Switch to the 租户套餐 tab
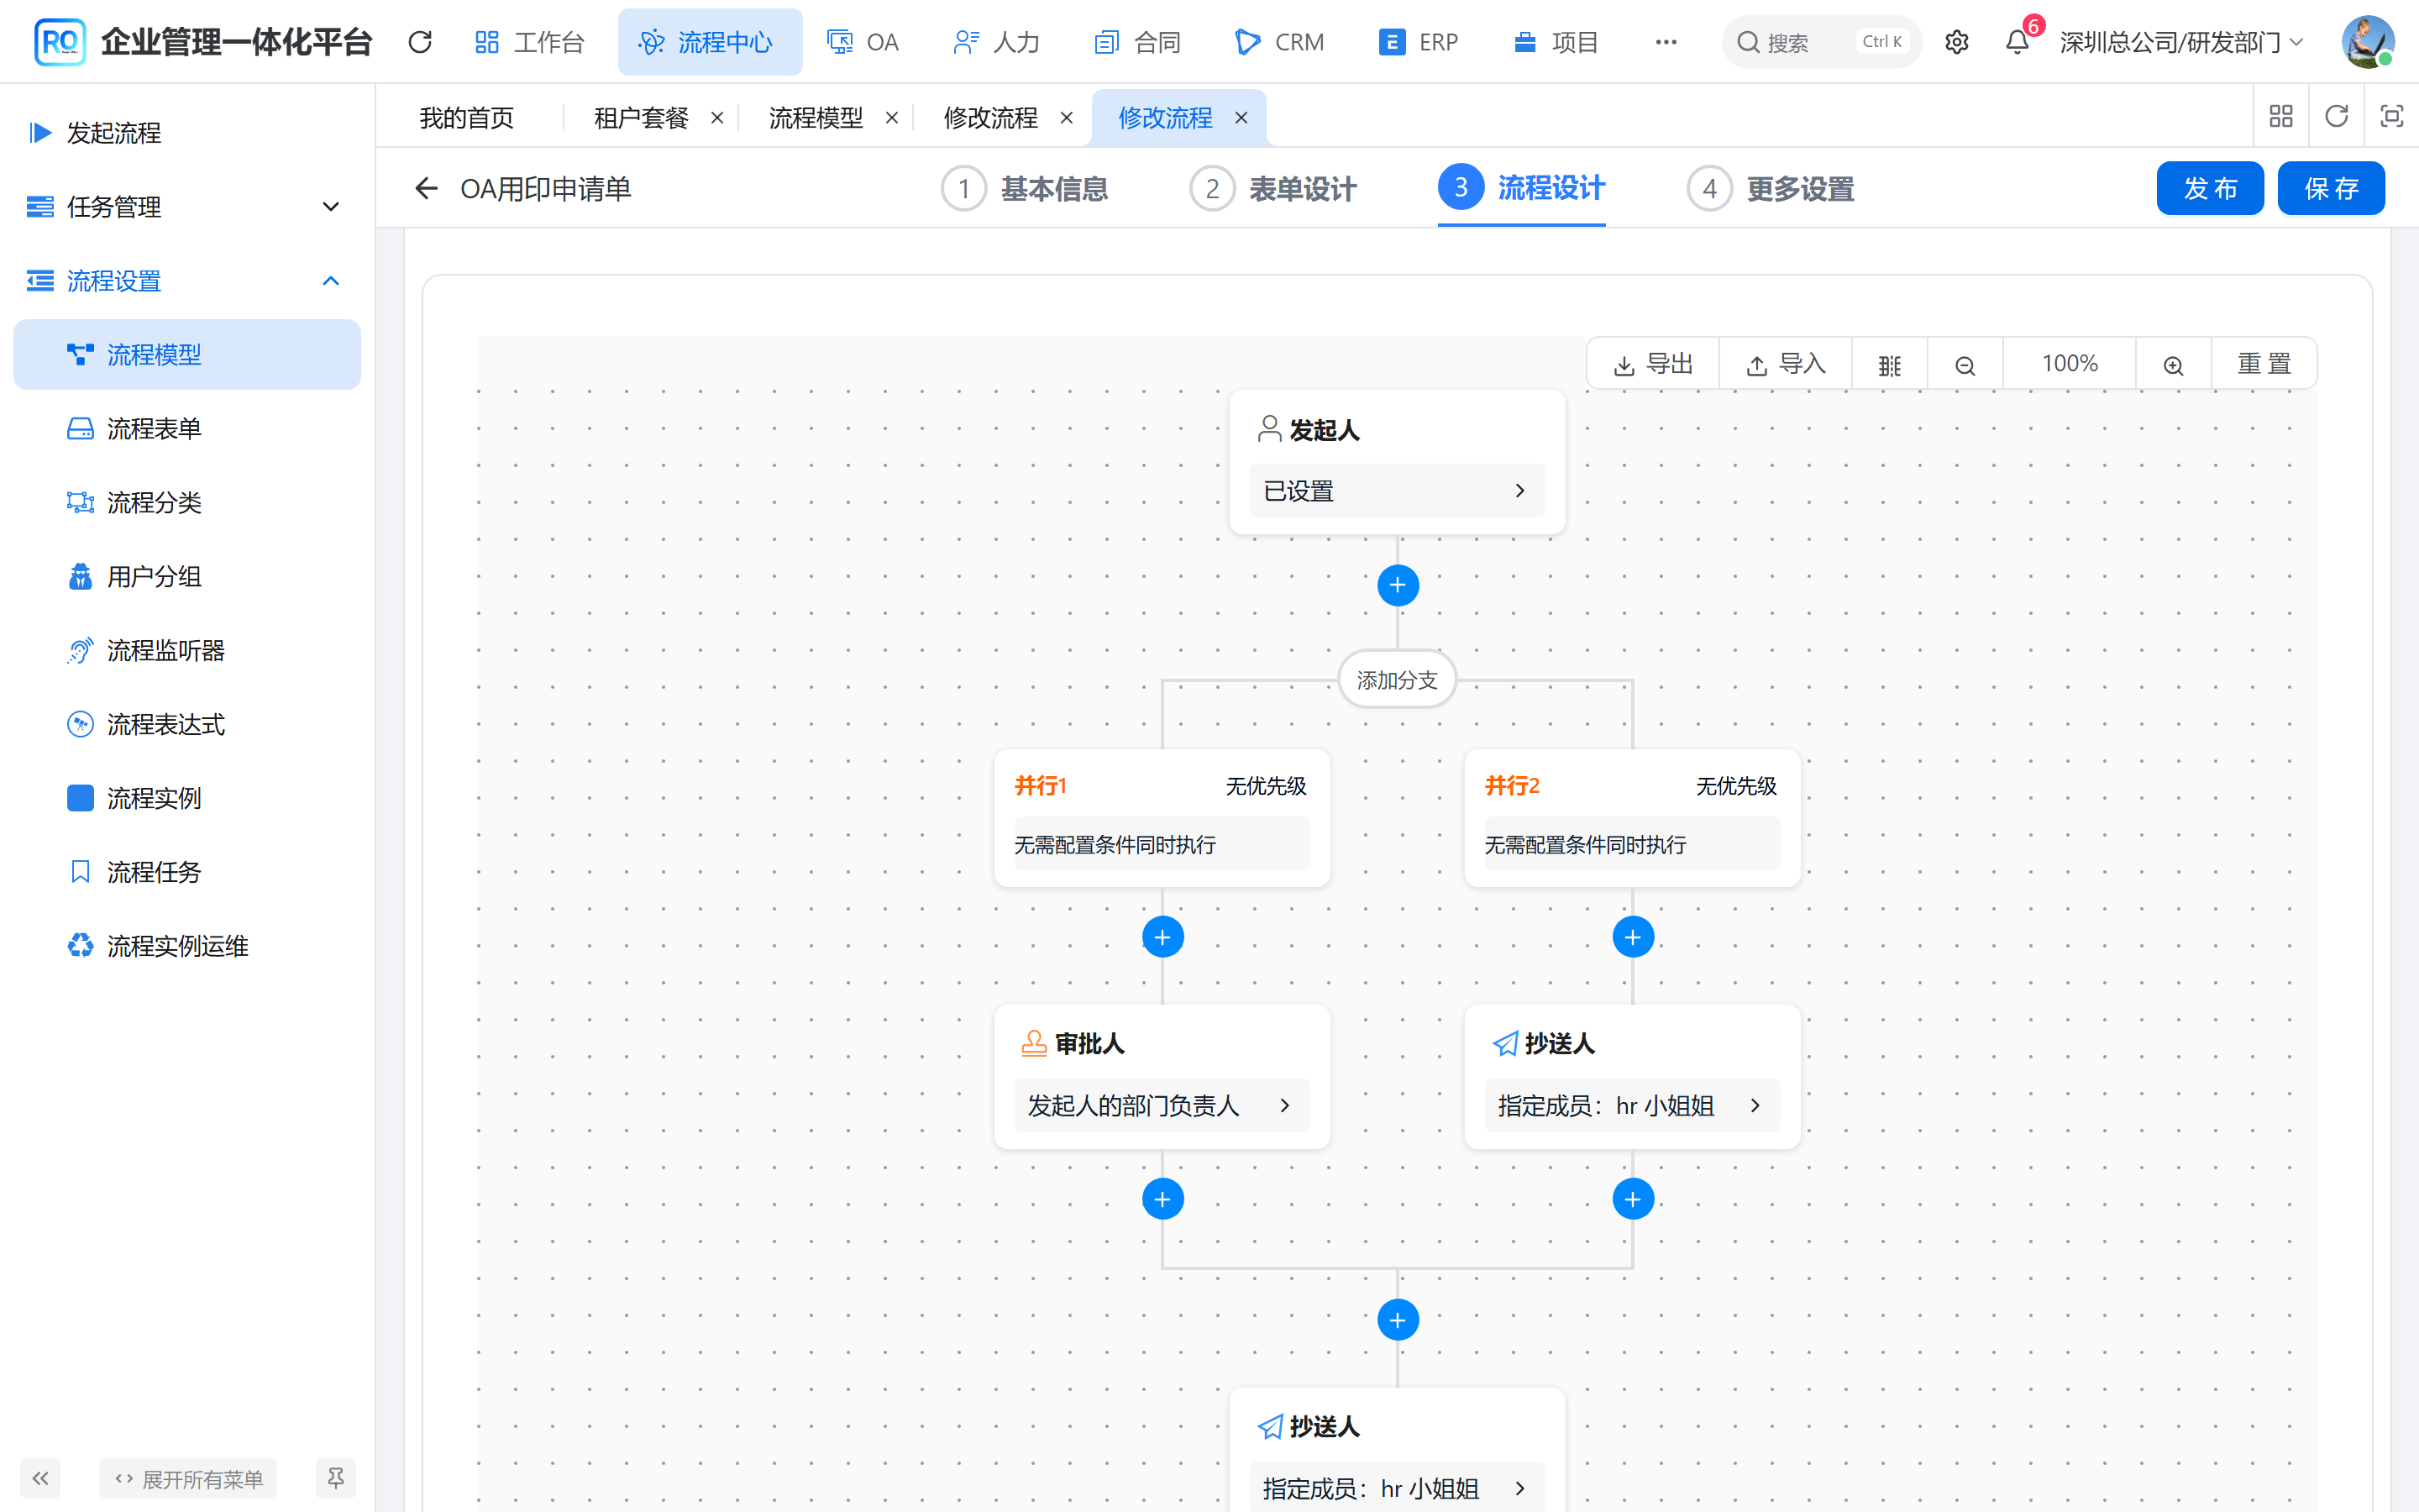The image size is (2419, 1512). (641, 118)
